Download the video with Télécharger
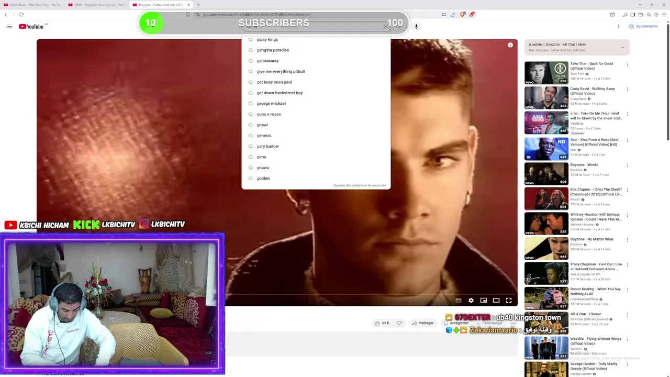This screenshot has width=670, height=377. pyautogui.click(x=489, y=323)
